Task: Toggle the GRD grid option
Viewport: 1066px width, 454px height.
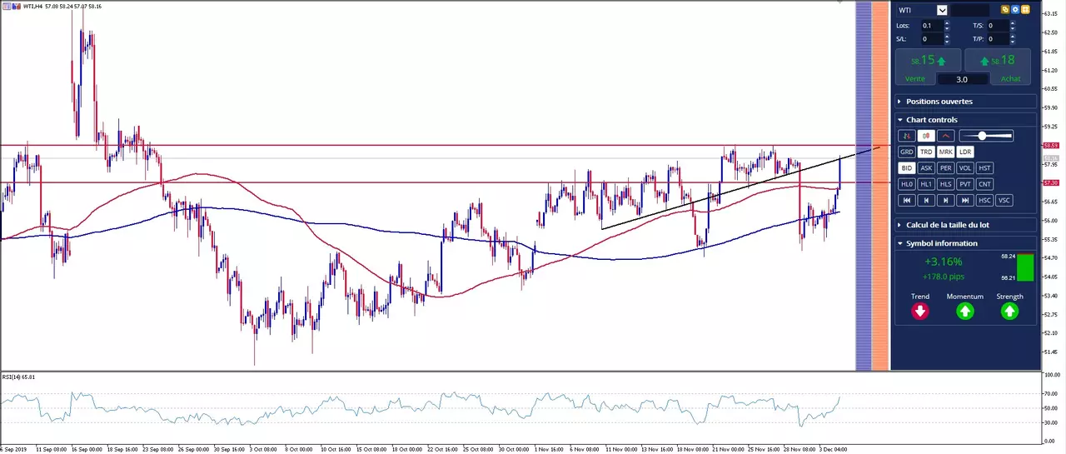Action: click(906, 152)
